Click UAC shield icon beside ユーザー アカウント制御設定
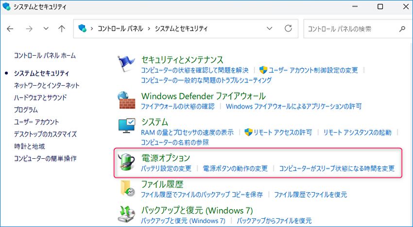Screen dimensions: 413x227 263,70
